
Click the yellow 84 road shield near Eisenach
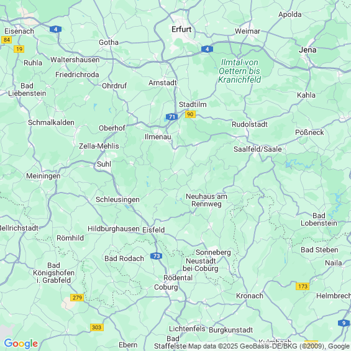pos(6,40)
